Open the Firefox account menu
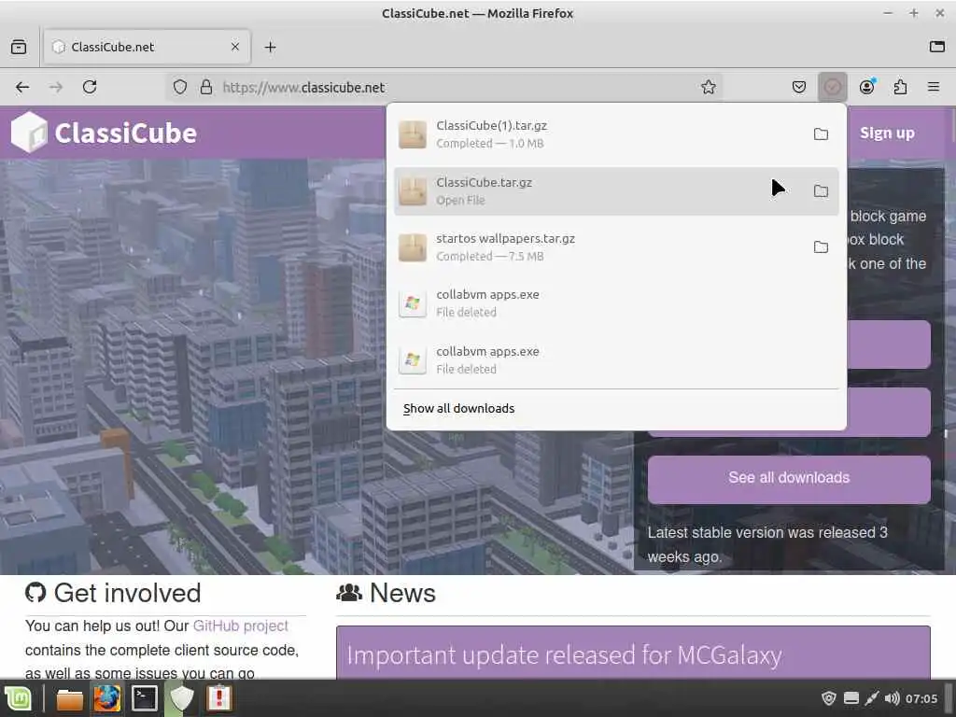Viewport: 956px width, 717px height. (866, 87)
